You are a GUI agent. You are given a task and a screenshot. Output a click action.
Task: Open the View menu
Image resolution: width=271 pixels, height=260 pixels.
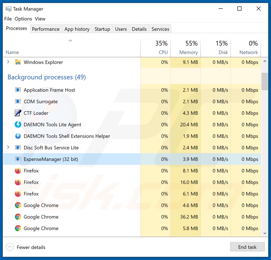coord(40,19)
